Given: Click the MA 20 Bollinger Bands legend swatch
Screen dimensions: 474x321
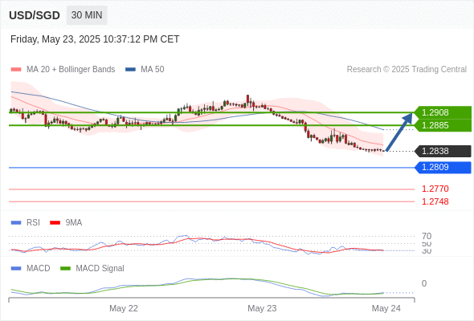Looking at the screenshot, I should [16, 70].
